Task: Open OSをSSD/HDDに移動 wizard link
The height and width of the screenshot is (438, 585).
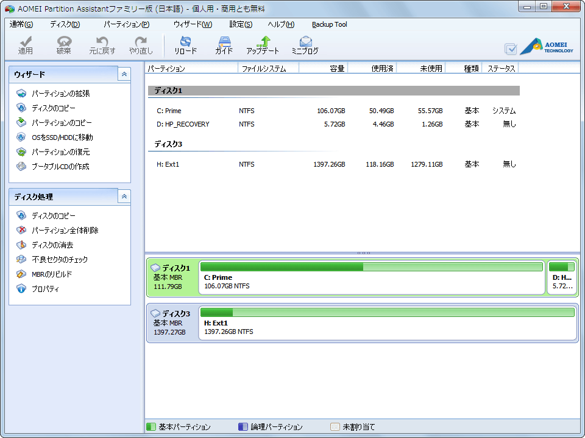Action: 62,137
